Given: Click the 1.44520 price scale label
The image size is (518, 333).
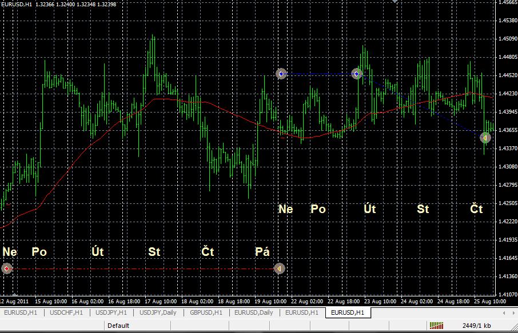Looking at the screenshot, I should [x=508, y=75].
